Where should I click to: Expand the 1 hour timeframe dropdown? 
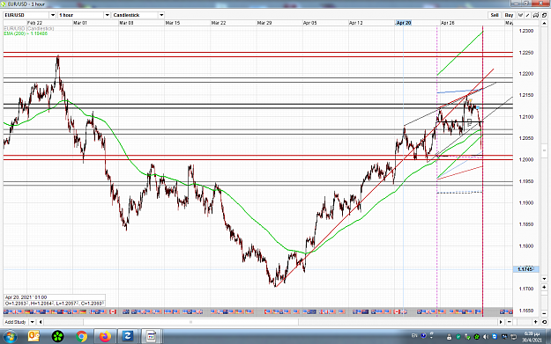[108, 15]
